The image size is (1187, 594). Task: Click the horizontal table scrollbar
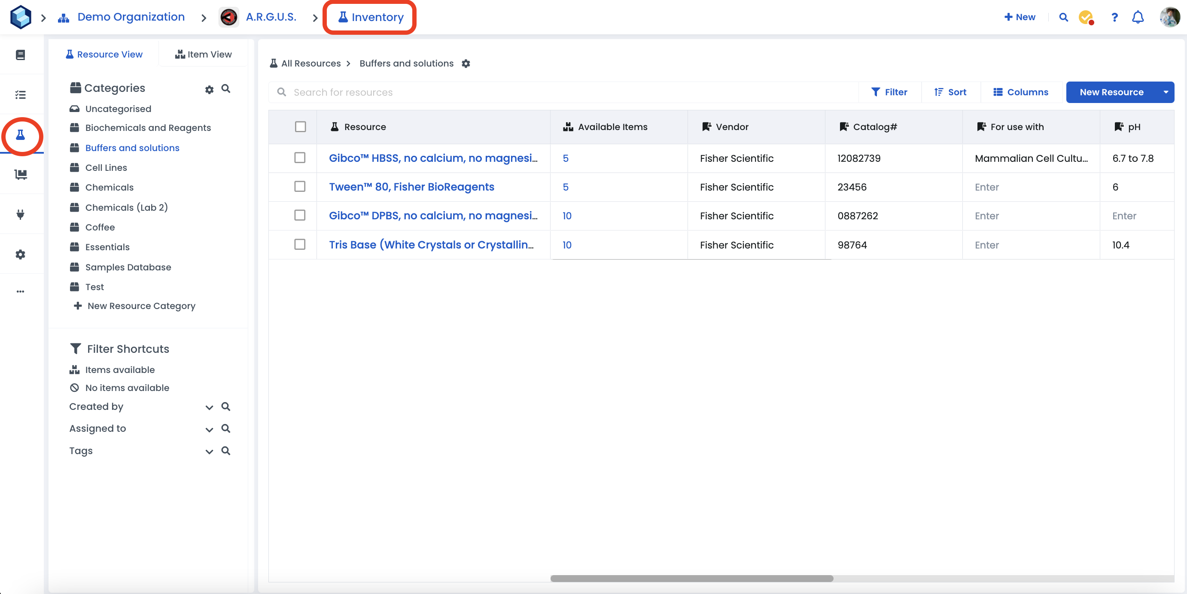click(691, 579)
